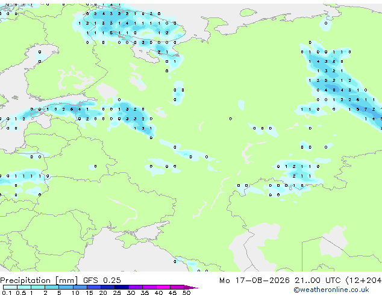Click Lake Ladoga on the map

107,92
